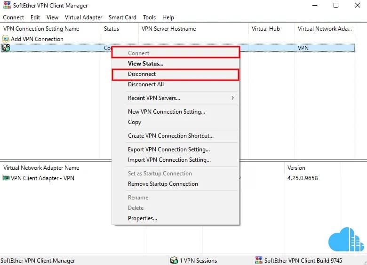Click the VPN adapter cell in connection row
Viewport: 367px width, 265px height.
[303, 48]
